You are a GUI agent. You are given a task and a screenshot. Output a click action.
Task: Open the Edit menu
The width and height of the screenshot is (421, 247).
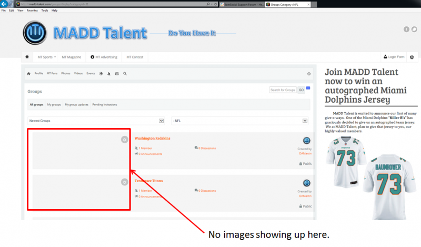pyautogui.click(x=12, y=11)
